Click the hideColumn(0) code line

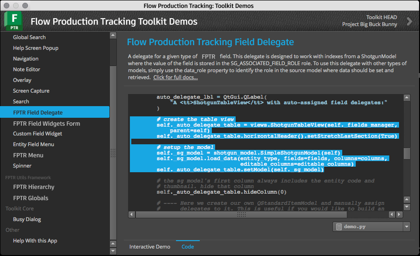pos(222,192)
